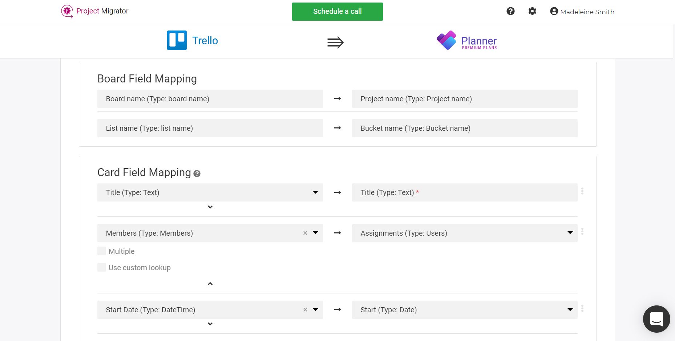Image resolution: width=675 pixels, height=341 pixels.
Task: Clear the Members field selection
Action: (x=305, y=233)
